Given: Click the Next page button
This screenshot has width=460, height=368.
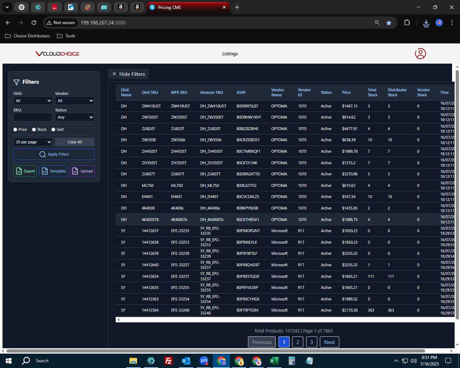Looking at the screenshot, I should [x=330, y=342].
